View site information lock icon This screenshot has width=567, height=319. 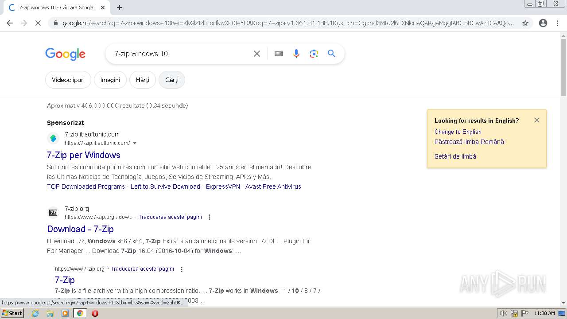55,23
